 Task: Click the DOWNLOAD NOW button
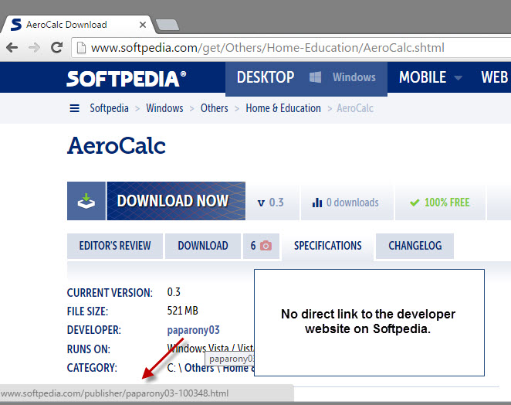pyautogui.click(x=176, y=201)
